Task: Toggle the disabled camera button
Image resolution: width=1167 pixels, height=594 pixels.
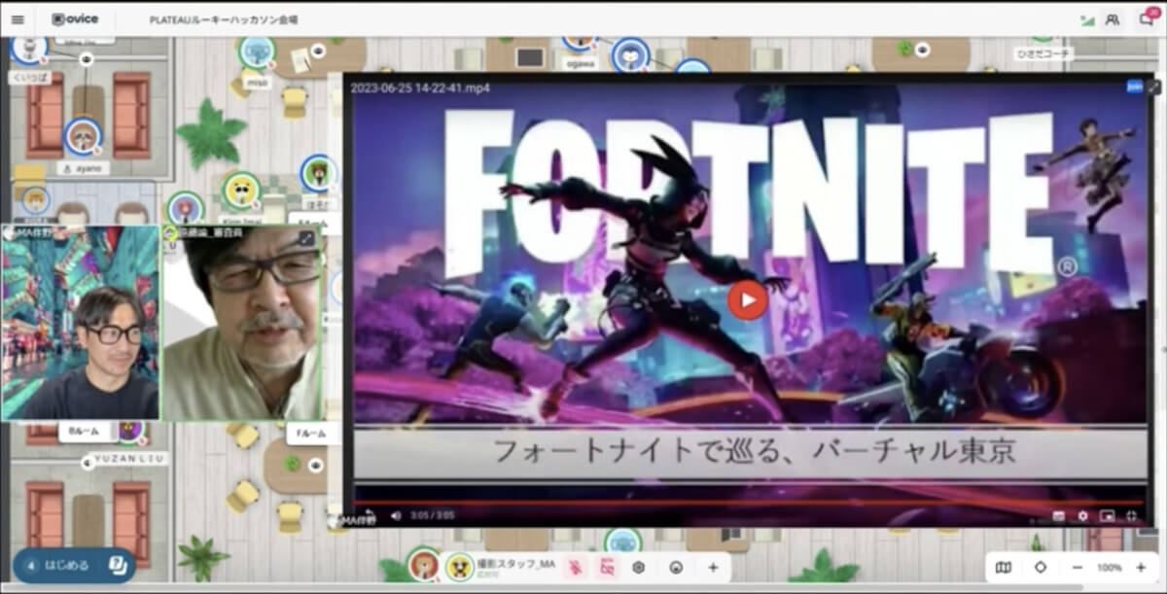Action: [607, 567]
